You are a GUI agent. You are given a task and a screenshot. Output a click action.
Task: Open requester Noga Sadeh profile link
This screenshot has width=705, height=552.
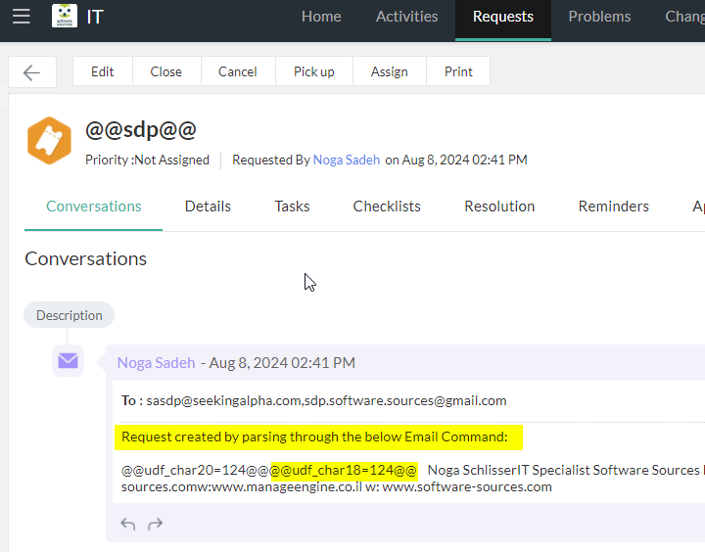347,160
